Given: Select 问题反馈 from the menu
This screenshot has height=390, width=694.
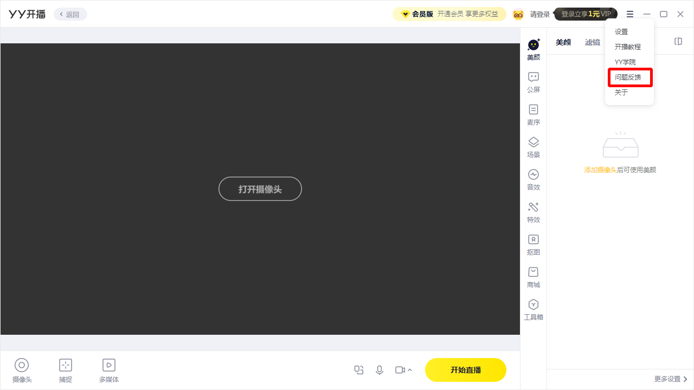Looking at the screenshot, I should tap(628, 77).
